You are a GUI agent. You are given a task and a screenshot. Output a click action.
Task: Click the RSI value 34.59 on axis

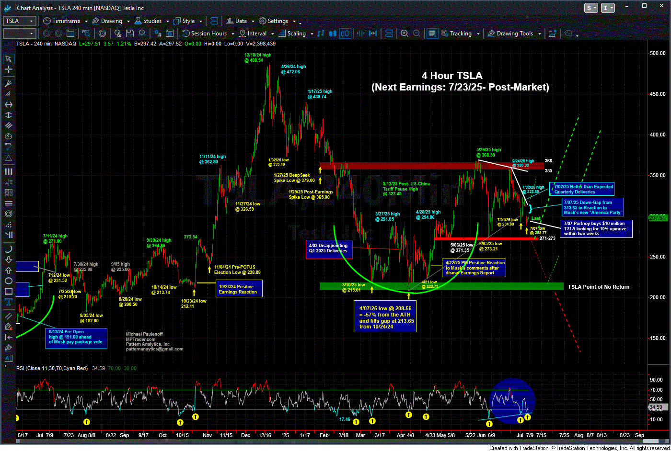[657, 408]
